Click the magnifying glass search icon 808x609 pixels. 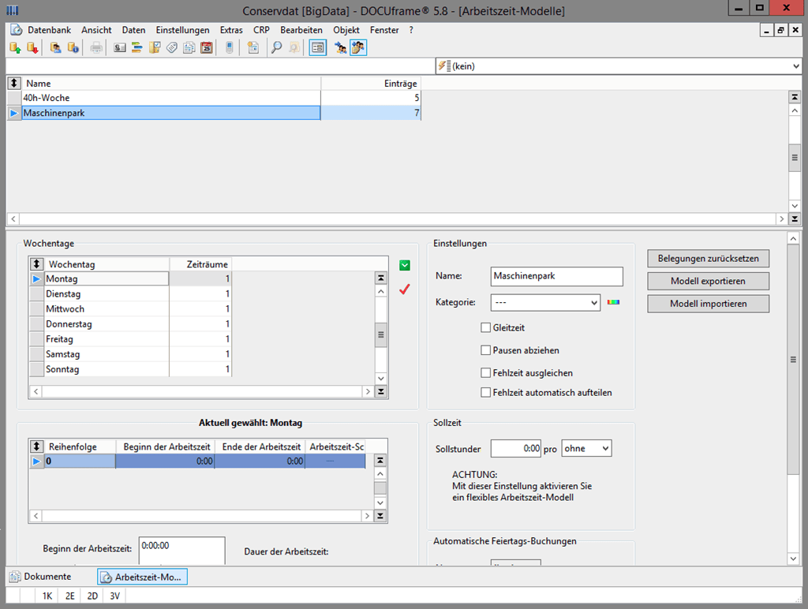coord(276,48)
